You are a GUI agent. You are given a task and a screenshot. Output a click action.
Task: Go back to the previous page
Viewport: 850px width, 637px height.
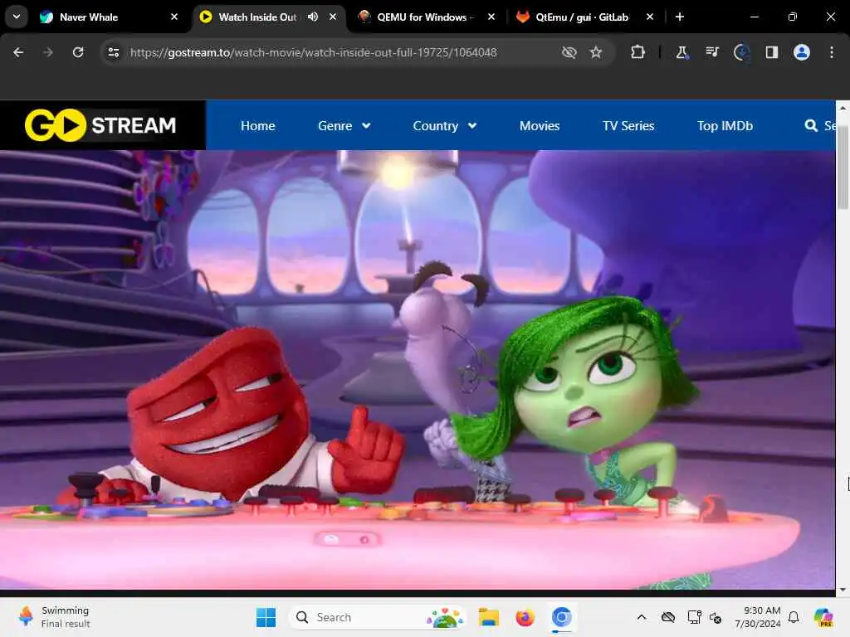[18, 52]
